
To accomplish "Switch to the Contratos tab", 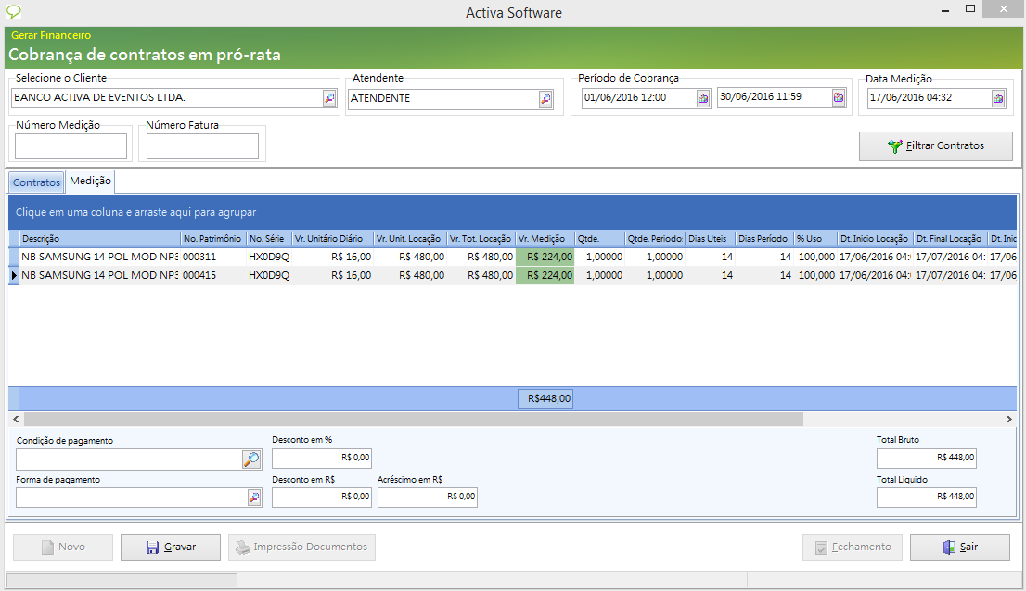I will [x=37, y=182].
